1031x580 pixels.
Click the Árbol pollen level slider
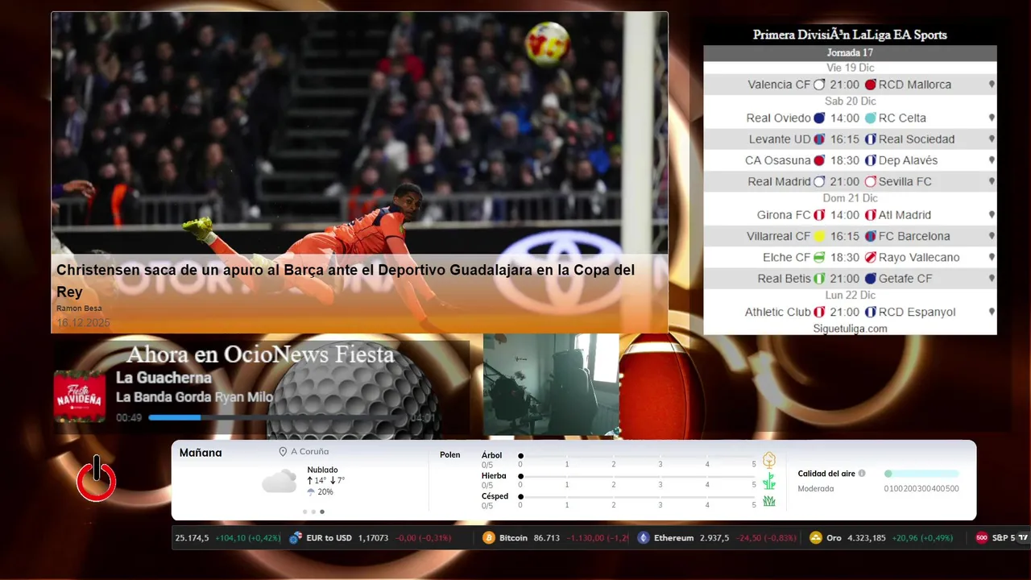pyautogui.click(x=637, y=456)
